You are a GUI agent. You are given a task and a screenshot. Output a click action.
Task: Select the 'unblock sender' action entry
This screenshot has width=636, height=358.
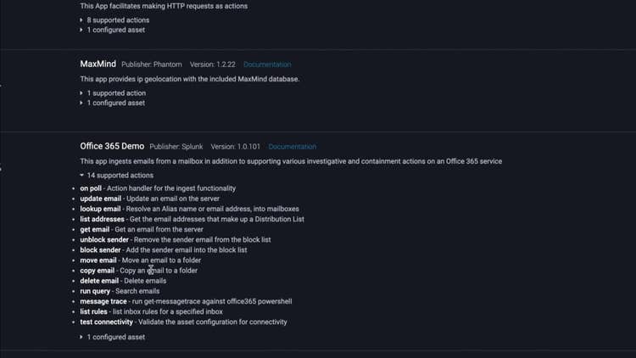(104, 240)
